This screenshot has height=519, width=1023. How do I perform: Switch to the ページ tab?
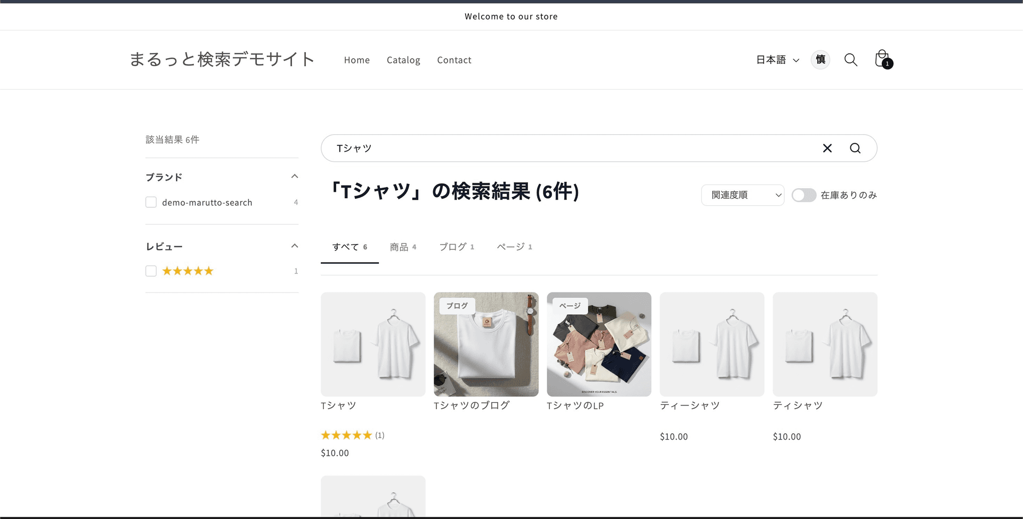[x=515, y=247]
